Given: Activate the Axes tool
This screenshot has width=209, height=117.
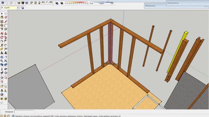Looking at the screenshot, I should (x=2, y=53).
